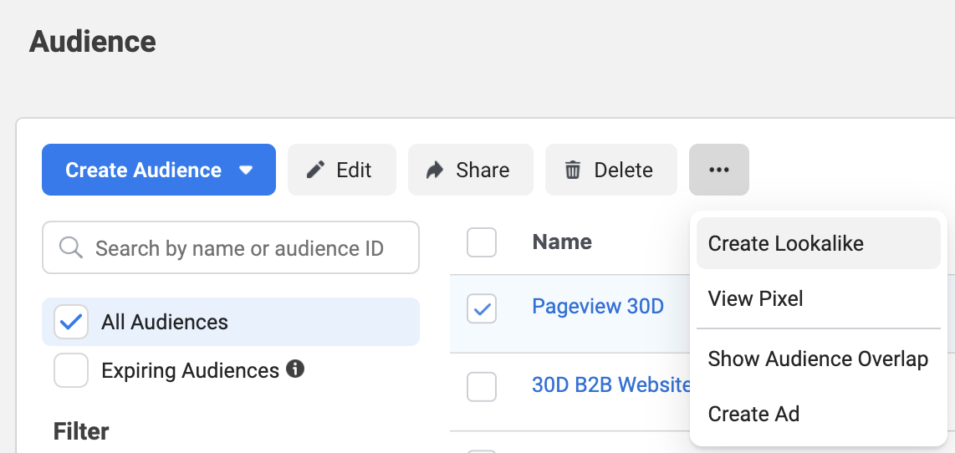Check the 30D B2B Website row checkbox
955x453 pixels.
point(482,387)
